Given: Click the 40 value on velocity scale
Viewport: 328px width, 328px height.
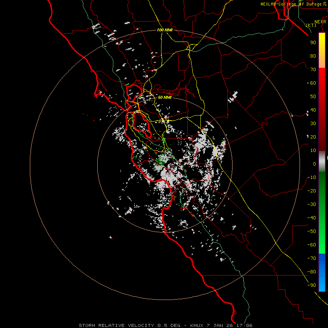Looking at the screenshot, I should click(313, 110).
